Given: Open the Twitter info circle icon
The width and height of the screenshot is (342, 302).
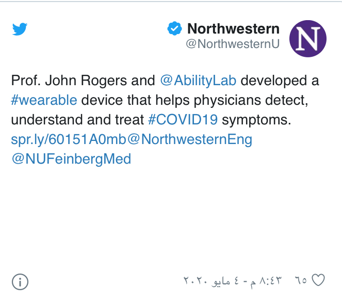Looking at the screenshot, I should click(20, 281).
